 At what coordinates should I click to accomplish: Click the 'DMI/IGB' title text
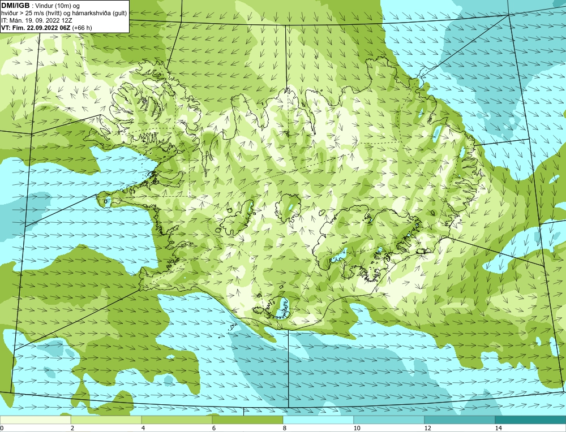tap(15, 6)
